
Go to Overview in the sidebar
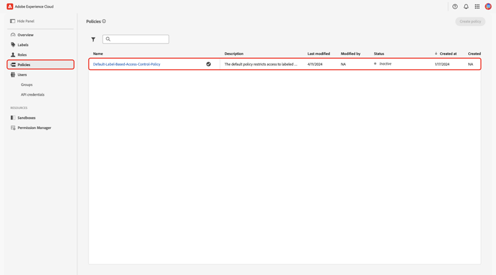[x=26, y=35]
